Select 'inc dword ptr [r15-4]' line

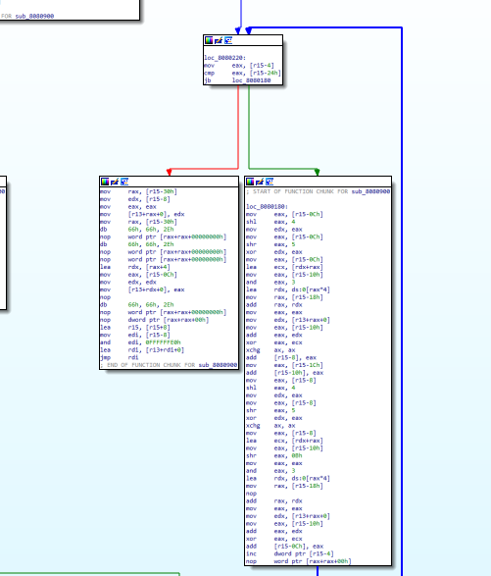(x=290, y=553)
